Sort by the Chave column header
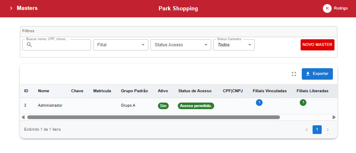This screenshot has width=356, height=153. point(77,91)
